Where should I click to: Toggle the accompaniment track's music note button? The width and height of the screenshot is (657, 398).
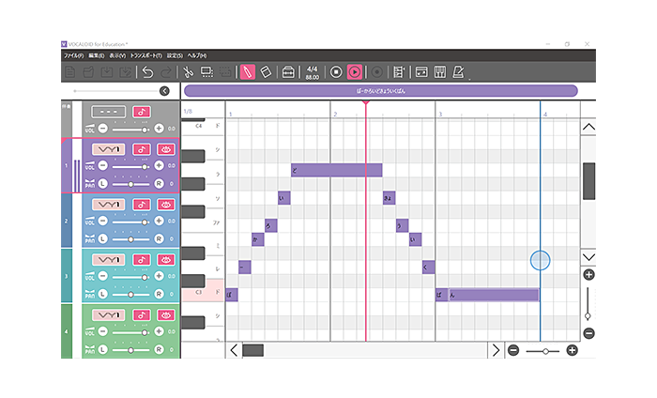(x=142, y=112)
